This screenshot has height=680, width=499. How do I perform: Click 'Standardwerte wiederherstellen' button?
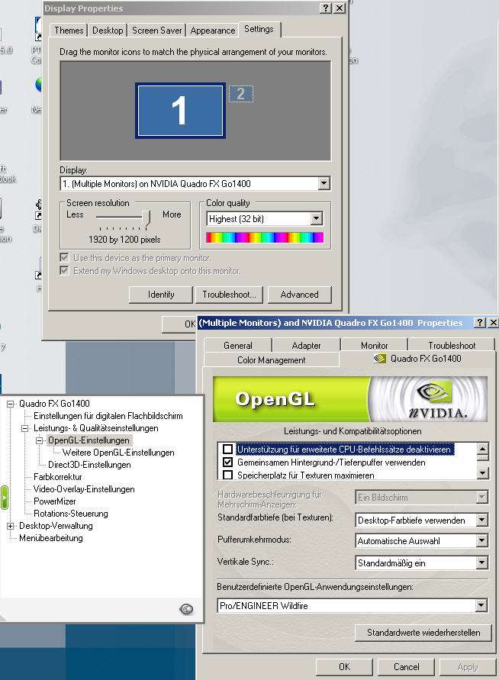pos(423,633)
